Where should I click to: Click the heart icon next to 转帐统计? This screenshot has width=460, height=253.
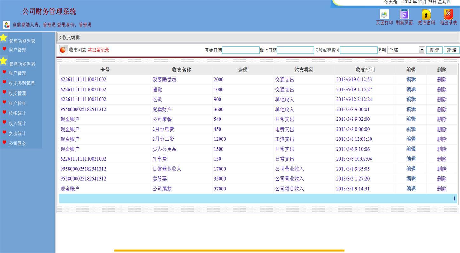click(4, 112)
